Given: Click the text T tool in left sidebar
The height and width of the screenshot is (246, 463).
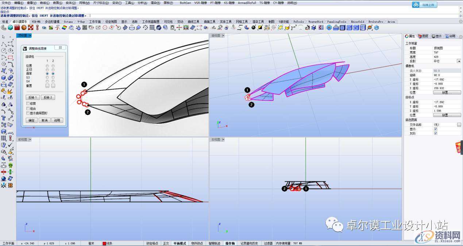Looking at the screenshot, I should point(4,118).
